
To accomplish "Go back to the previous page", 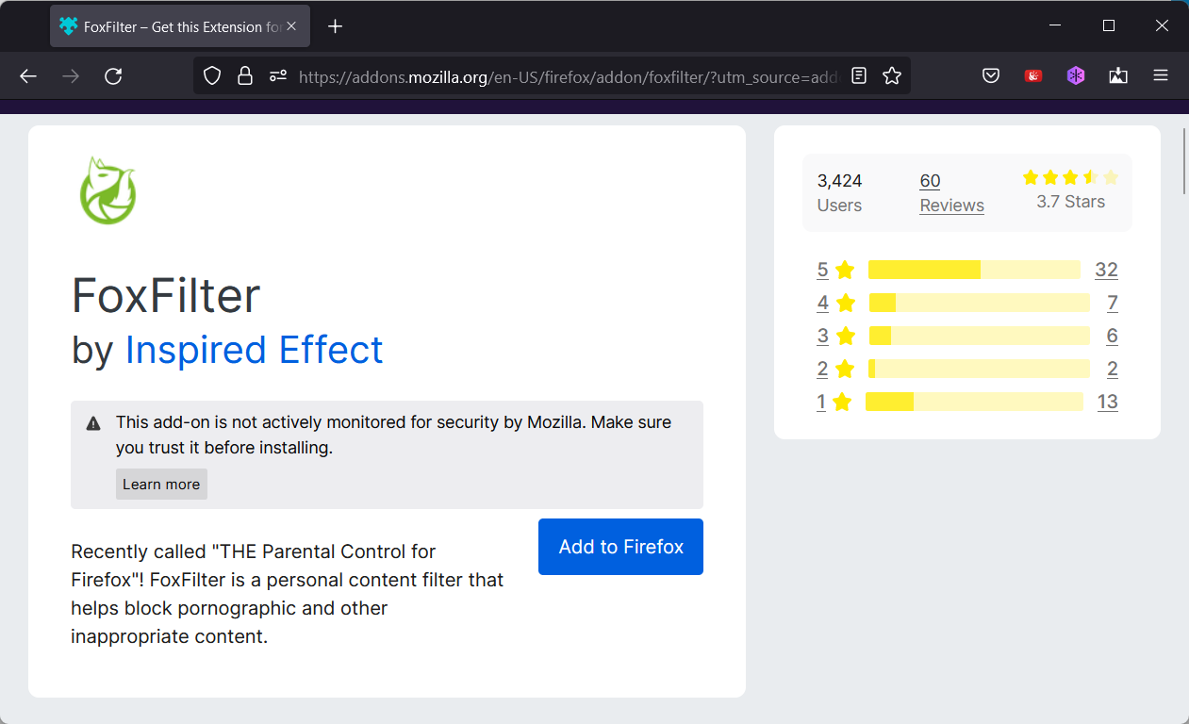I will (28, 76).
